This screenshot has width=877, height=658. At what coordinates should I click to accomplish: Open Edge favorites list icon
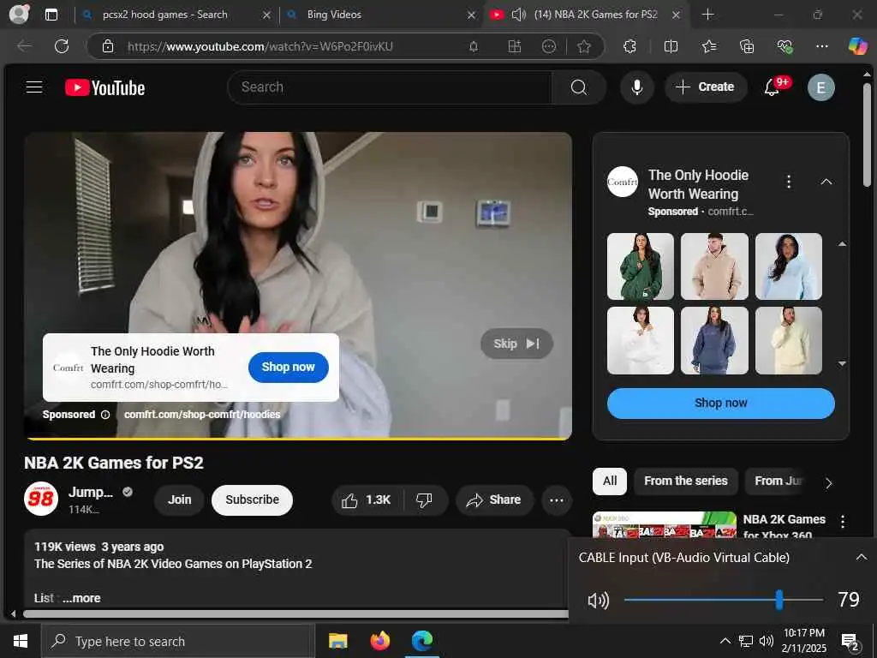[x=708, y=46]
